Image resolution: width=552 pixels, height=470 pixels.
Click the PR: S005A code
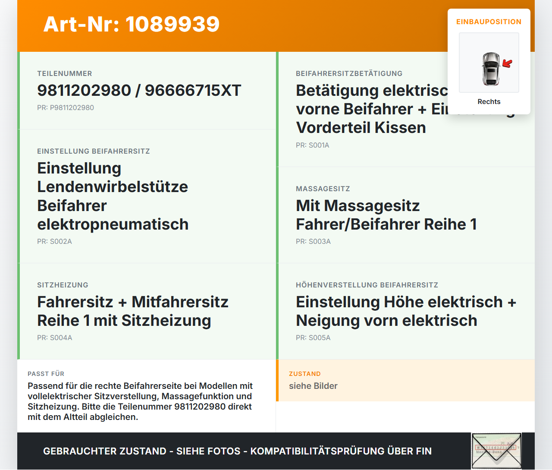[x=314, y=338]
